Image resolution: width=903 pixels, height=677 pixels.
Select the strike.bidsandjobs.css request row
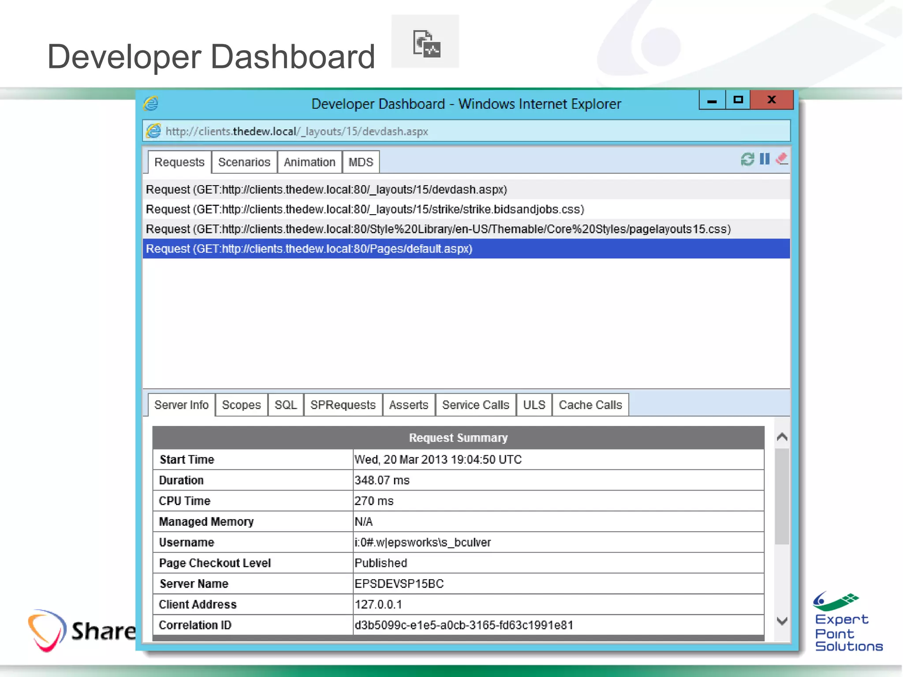click(x=466, y=209)
